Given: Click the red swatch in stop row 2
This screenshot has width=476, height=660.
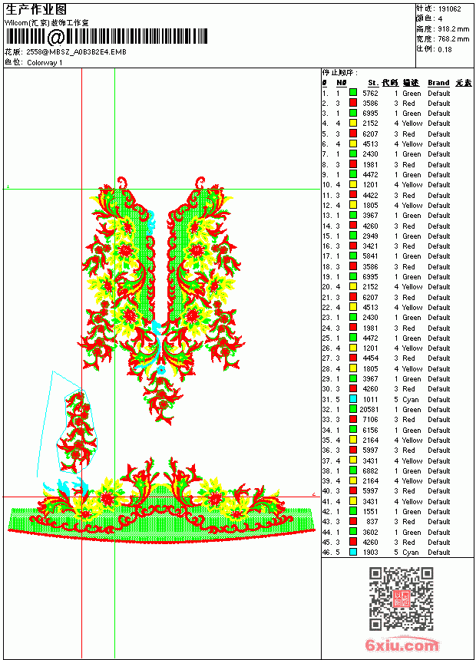Looking at the screenshot, I should 353,103.
